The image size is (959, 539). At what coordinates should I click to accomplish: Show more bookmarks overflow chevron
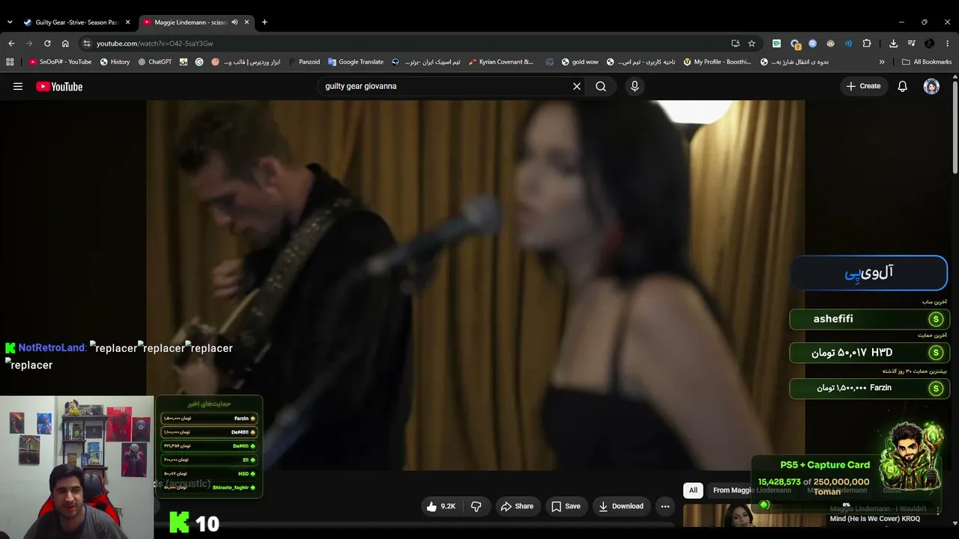pyautogui.click(x=882, y=62)
